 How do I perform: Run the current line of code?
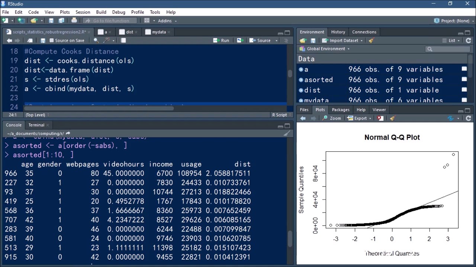pyautogui.click(x=221, y=40)
